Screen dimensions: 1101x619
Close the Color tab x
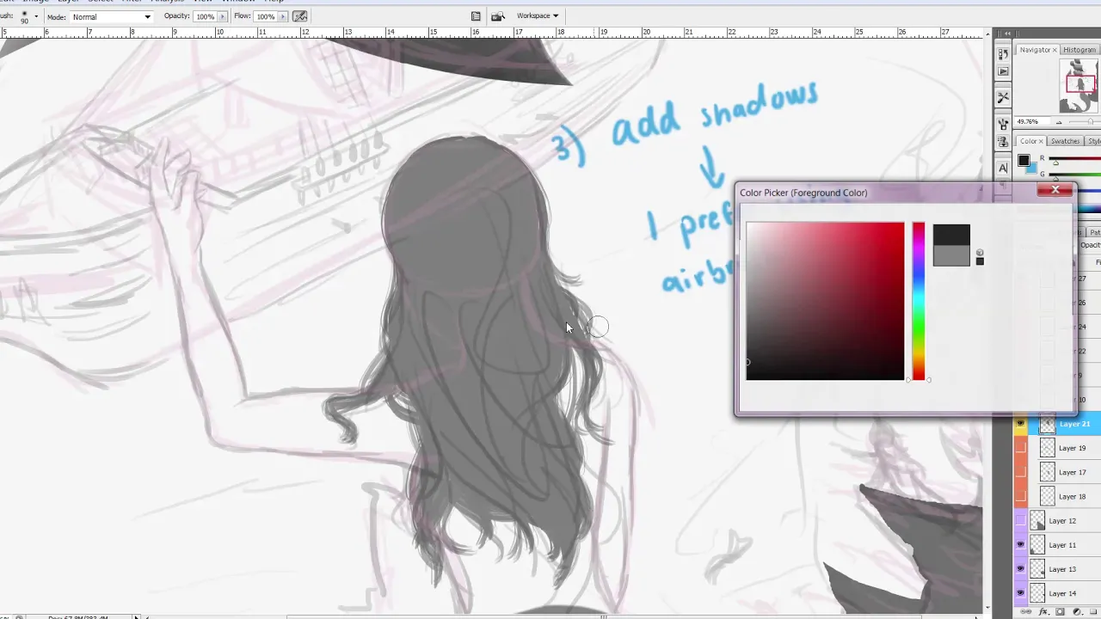pyautogui.click(x=1041, y=141)
